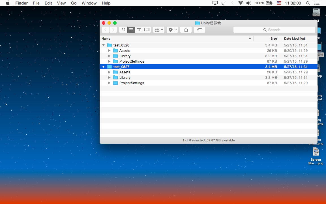Expand Library folder under test_0520
This screenshot has width=326, height=204.
coord(110,56)
